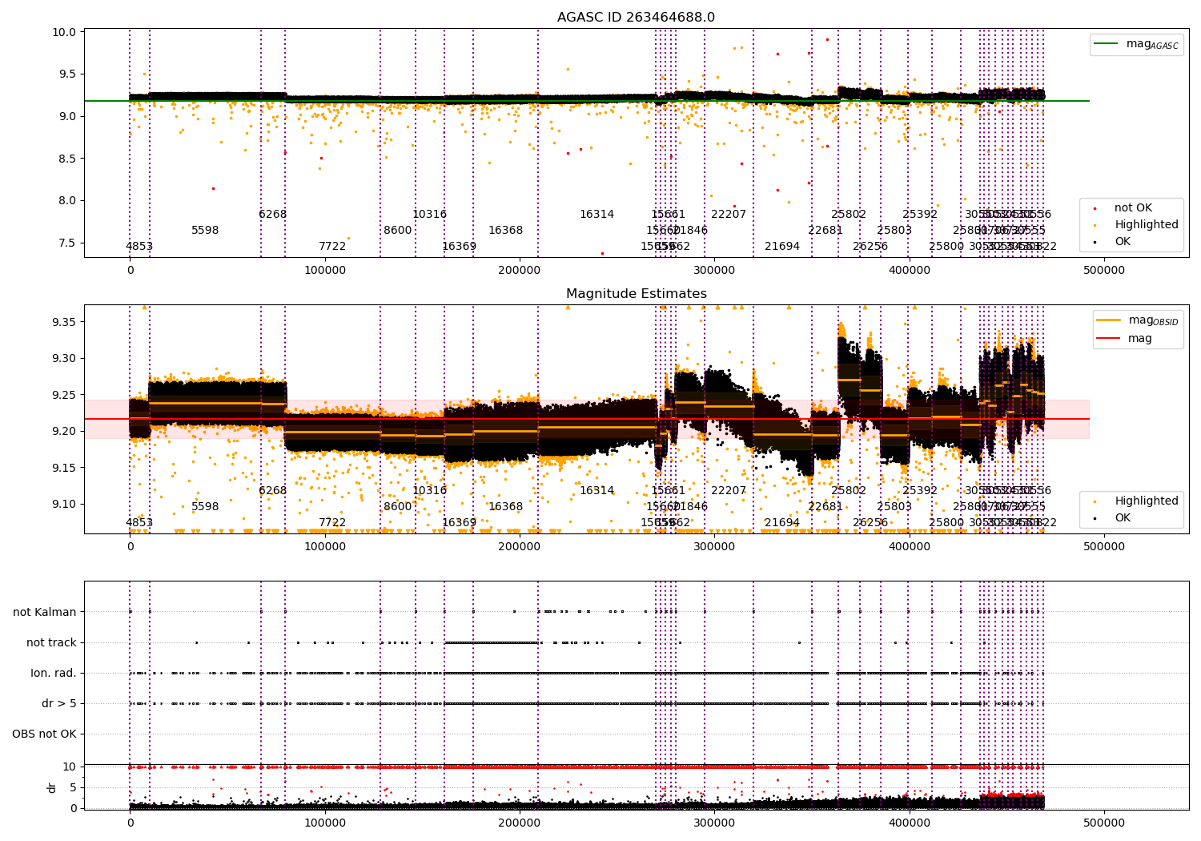Click the "dr" axis label in bottom plot

click(52, 787)
